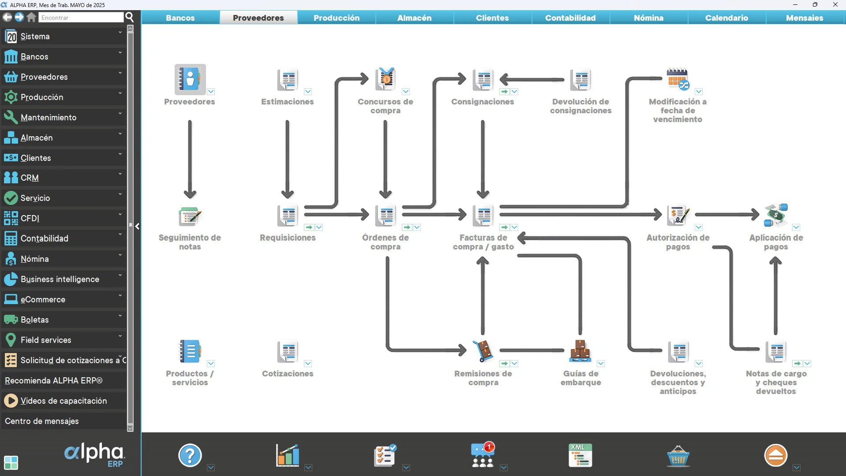Viewport: 846px width, 476px height.
Task: Open the Cotizaciones module icon
Action: [x=287, y=352]
